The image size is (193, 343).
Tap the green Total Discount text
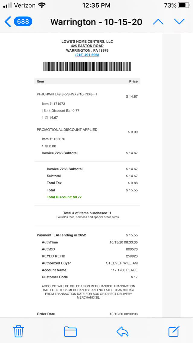[64, 197]
